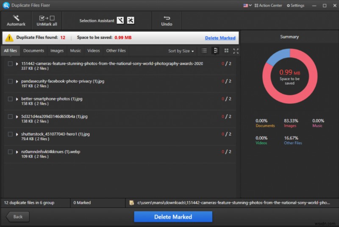Switch to the Videos tab
Viewport: 339px width, 227px height.
[x=93, y=50]
